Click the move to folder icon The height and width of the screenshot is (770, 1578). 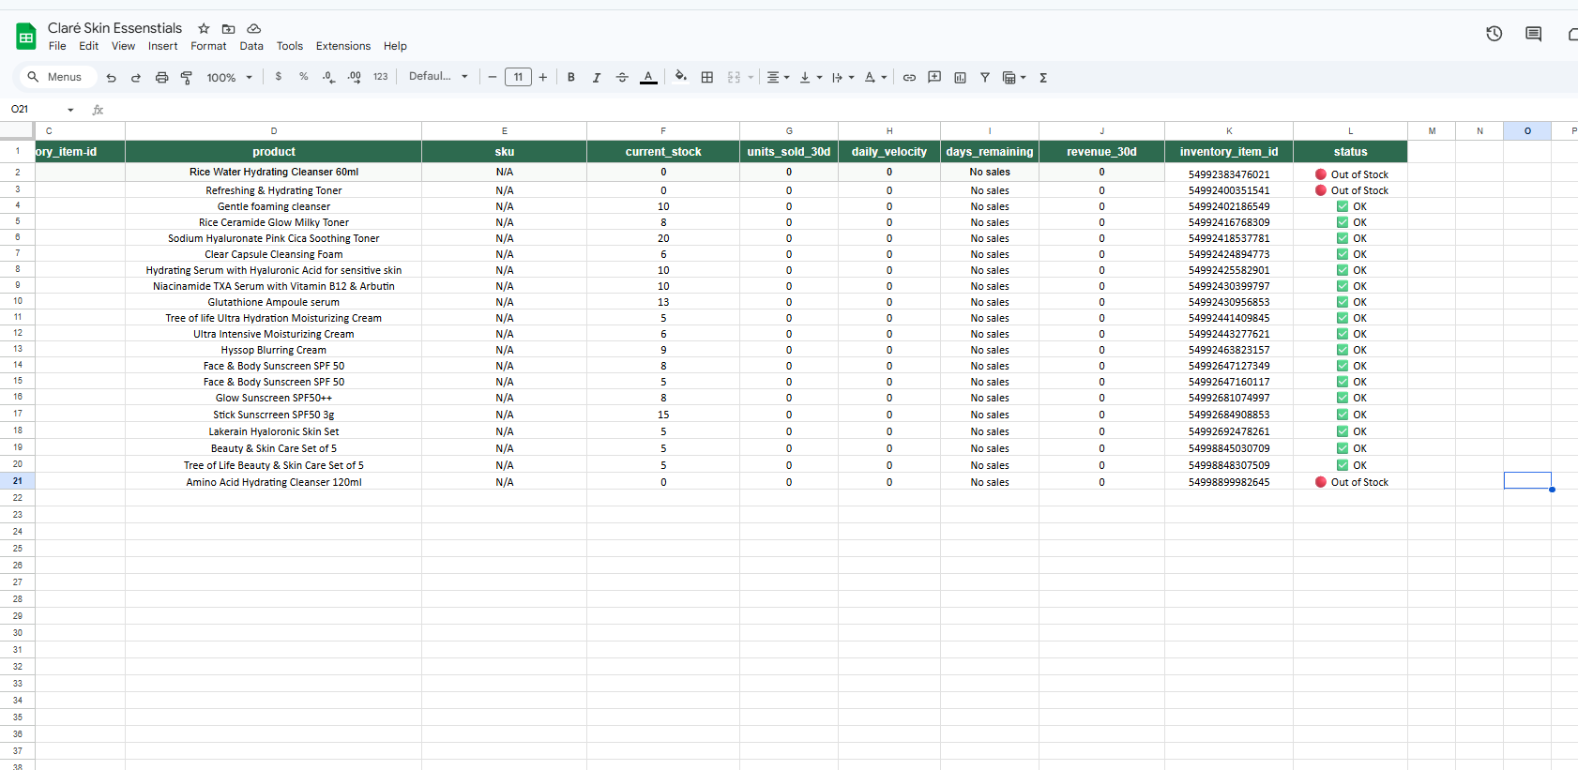tap(228, 28)
